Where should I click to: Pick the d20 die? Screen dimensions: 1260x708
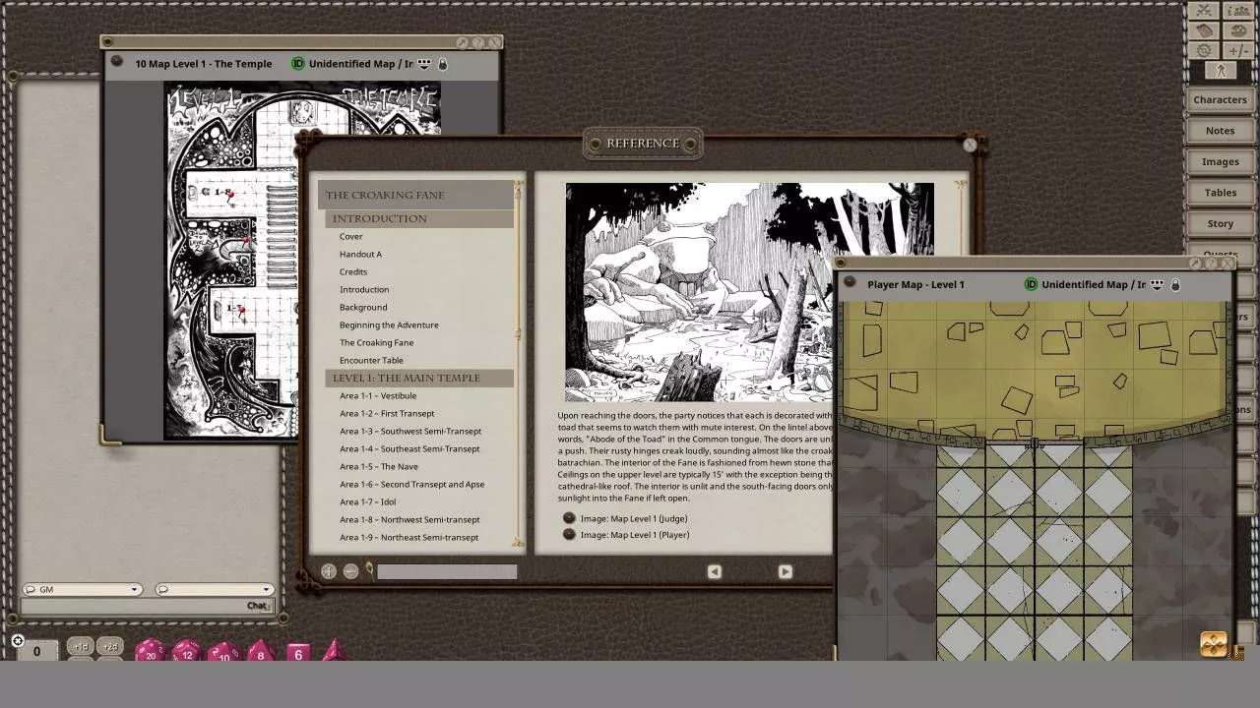pos(150,651)
